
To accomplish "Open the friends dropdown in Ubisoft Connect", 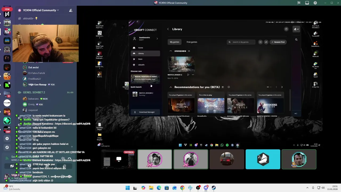I will click(x=296, y=29).
